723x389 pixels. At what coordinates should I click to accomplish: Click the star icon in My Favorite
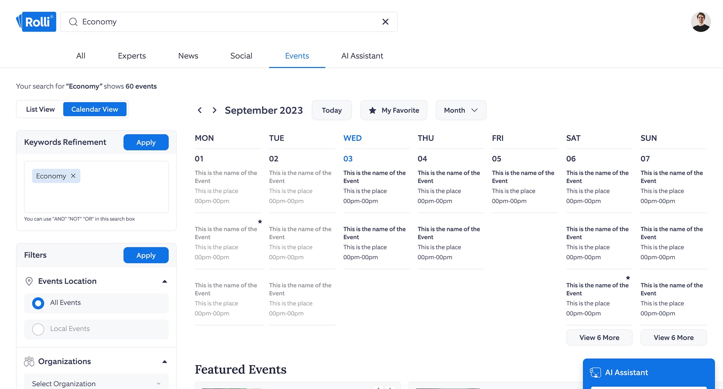[x=372, y=110]
